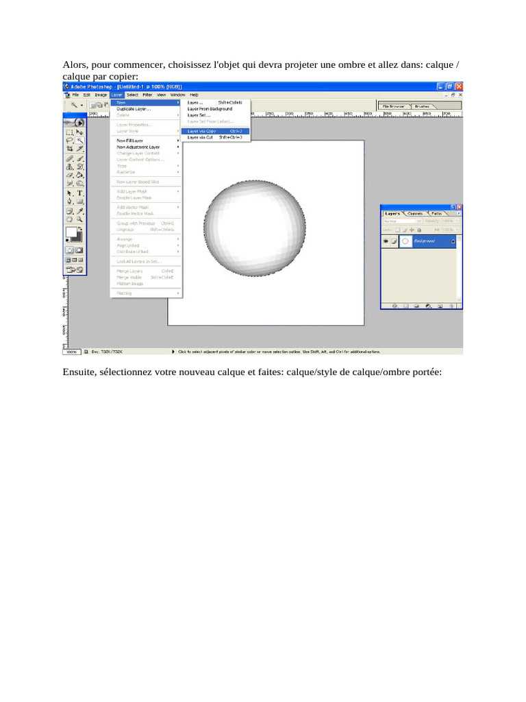Choose Duplicate Layer... in Layer menu
526x702 pixels.
pos(147,109)
